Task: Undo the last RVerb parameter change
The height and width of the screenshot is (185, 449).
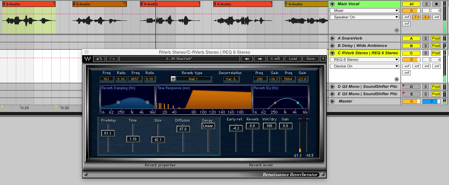Action: coord(99,59)
